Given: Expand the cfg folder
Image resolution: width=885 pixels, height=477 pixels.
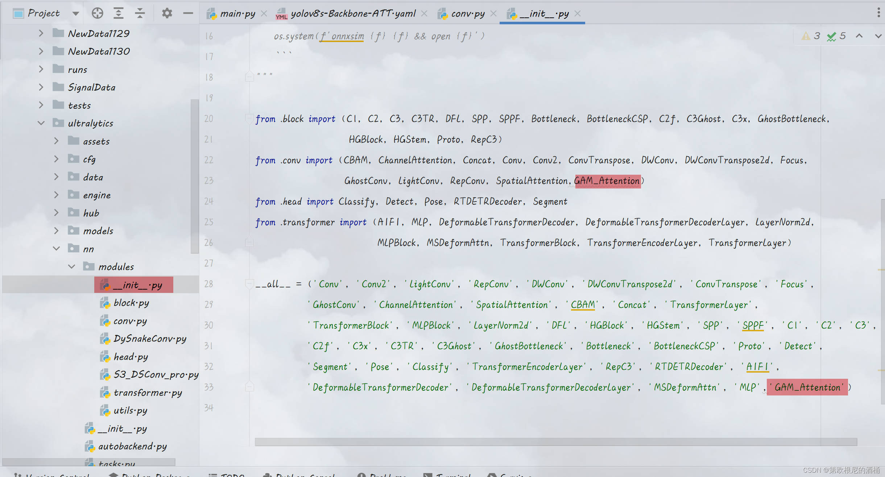Looking at the screenshot, I should pos(56,159).
